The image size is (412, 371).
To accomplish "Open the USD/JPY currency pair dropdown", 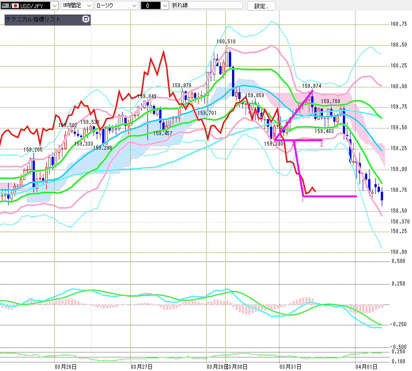I will click(54, 5).
